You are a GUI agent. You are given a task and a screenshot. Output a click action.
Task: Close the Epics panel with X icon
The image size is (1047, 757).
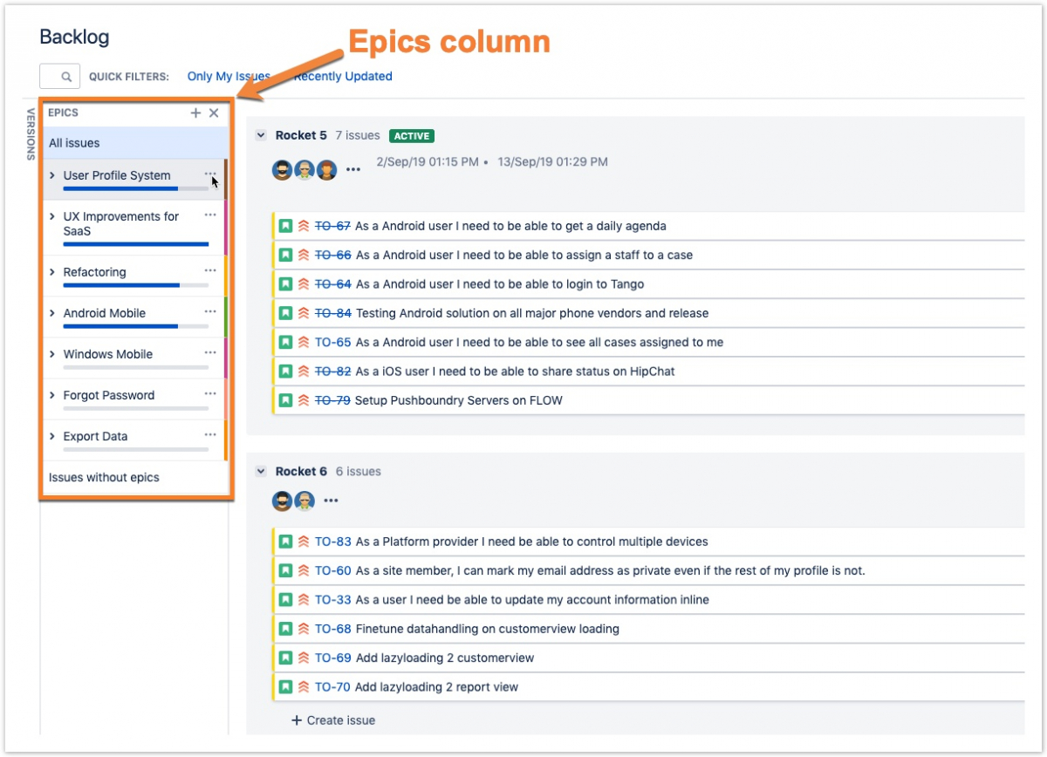click(x=214, y=113)
